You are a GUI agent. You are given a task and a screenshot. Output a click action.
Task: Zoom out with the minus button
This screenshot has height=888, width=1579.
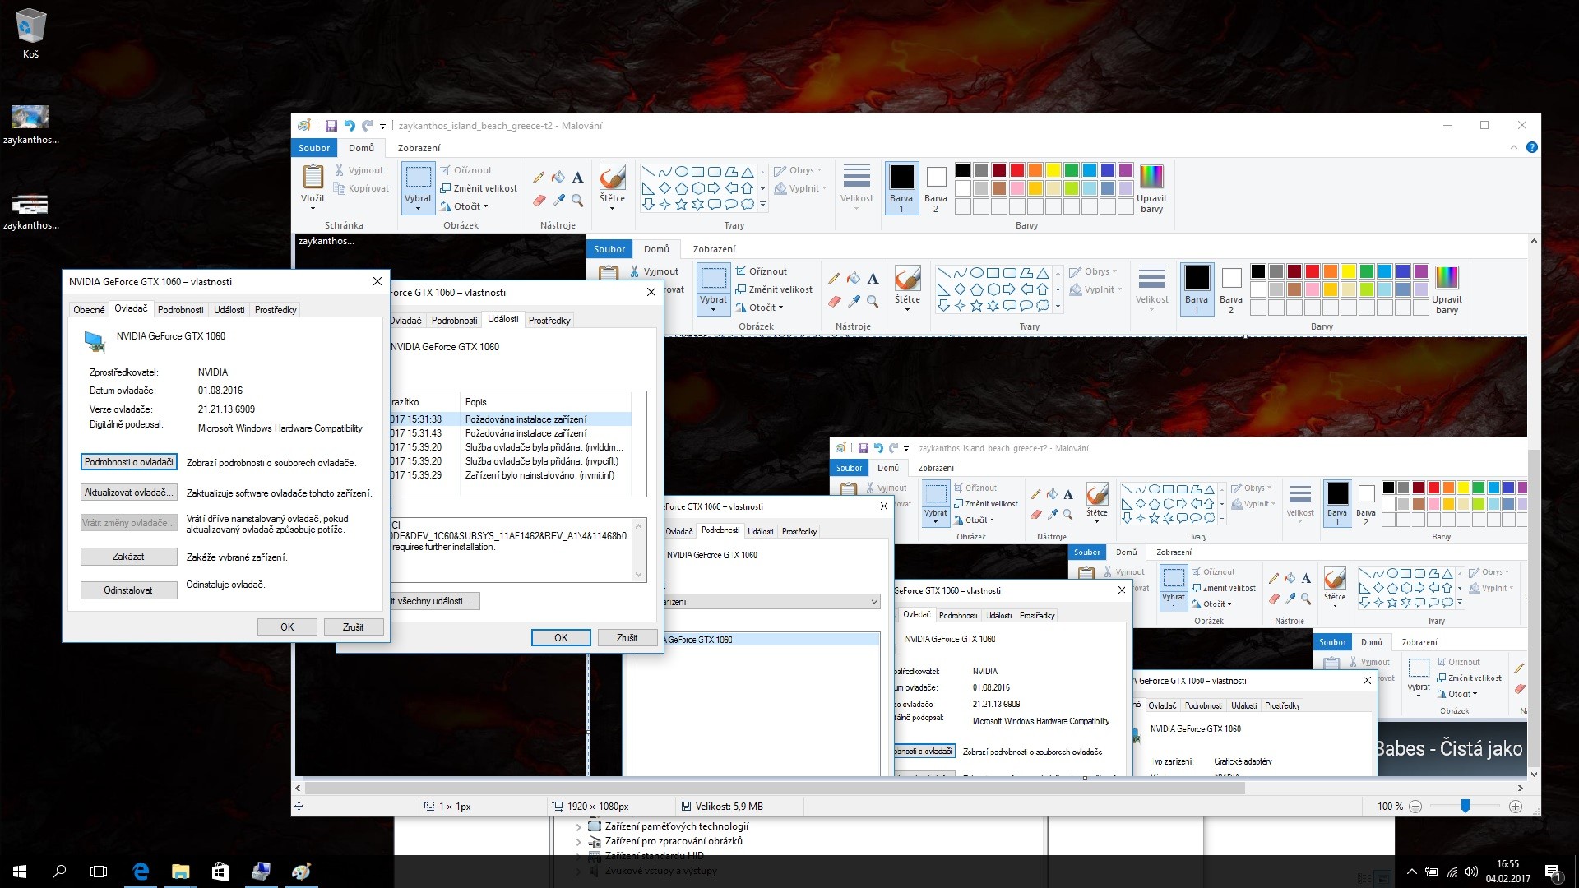1415,807
